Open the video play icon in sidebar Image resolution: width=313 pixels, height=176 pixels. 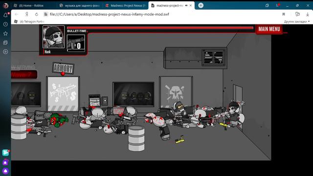pyautogui.click(x=5, y=52)
